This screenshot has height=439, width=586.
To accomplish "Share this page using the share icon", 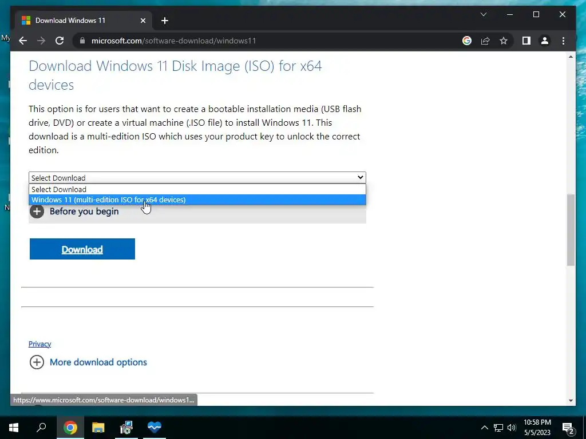I will [x=485, y=41].
